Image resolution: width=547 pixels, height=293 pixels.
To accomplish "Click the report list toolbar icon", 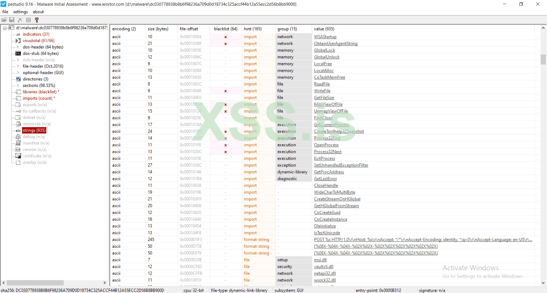I will (28, 20).
